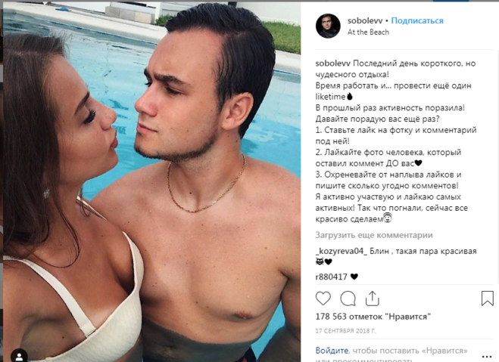Load more comments via Загрузить еще комментарии
Screen dimensions: 499x362
374,235
